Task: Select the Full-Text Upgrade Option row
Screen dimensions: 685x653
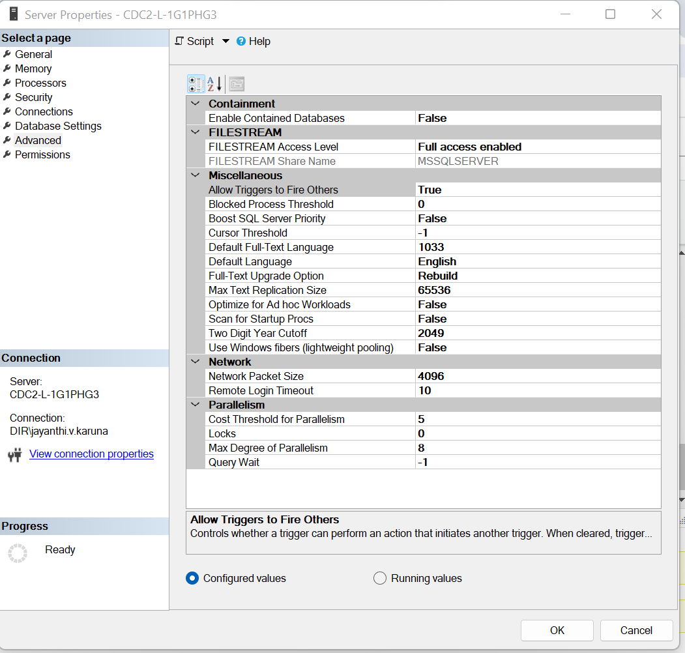Action: pyautogui.click(x=433, y=276)
